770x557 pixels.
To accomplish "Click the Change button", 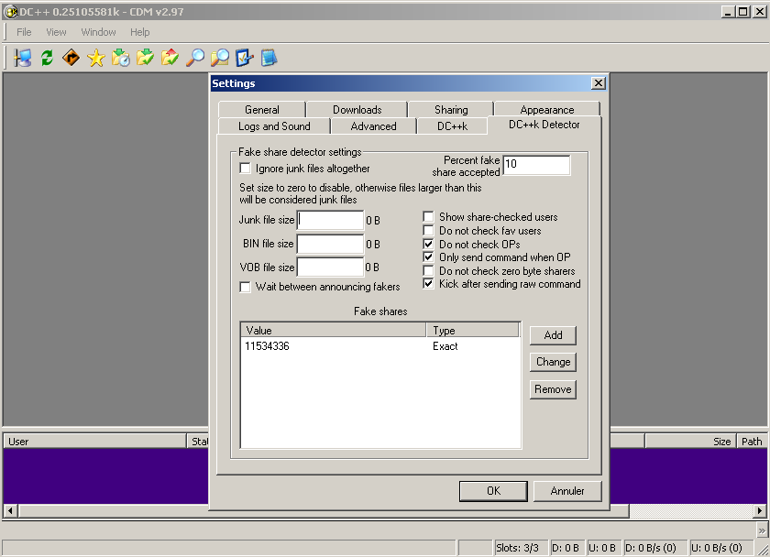I will click(553, 362).
